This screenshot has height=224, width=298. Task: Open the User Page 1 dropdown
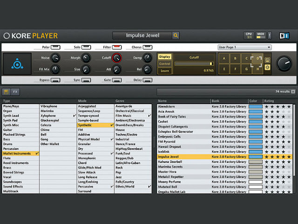tap(244, 47)
